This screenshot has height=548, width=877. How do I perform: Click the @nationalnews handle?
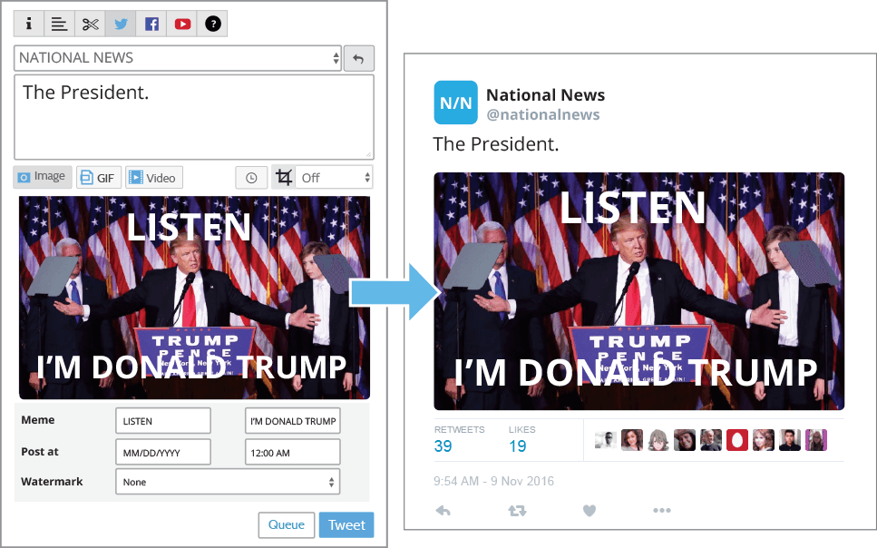(x=542, y=114)
